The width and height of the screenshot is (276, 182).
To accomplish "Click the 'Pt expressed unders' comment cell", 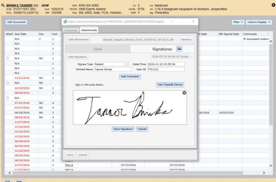I will (x=256, y=39).
